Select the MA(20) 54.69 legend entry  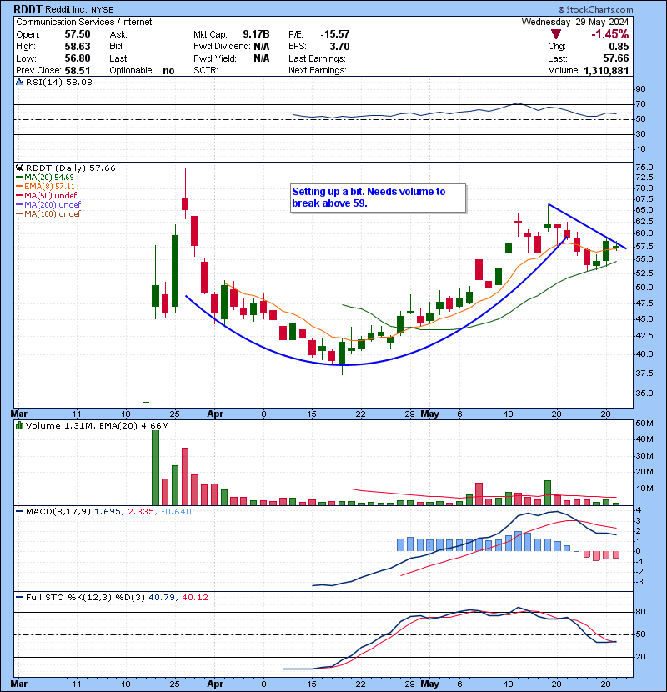(x=45, y=177)
